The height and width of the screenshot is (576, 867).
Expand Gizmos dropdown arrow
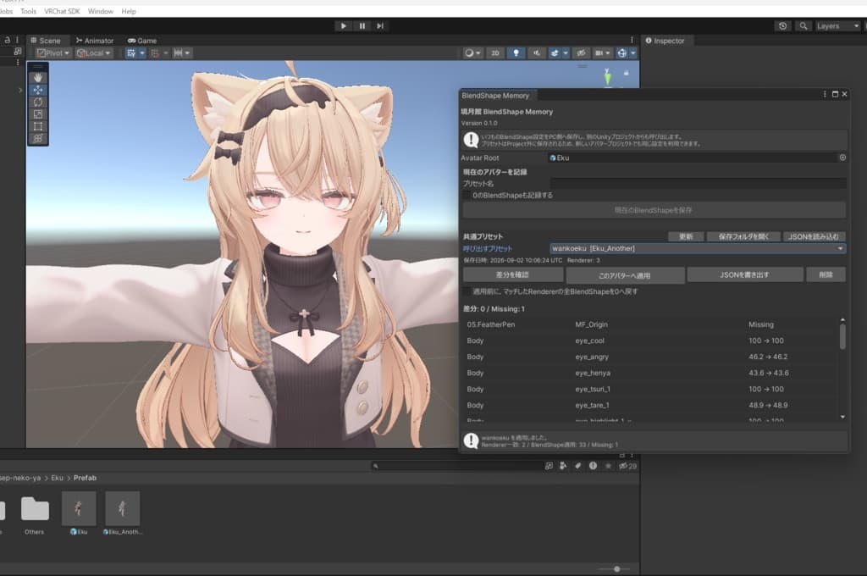click(x=633, y=53)
